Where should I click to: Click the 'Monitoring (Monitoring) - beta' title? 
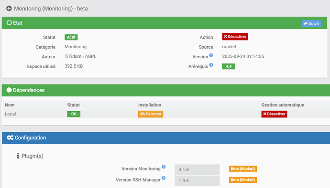(x=51, y=9)
